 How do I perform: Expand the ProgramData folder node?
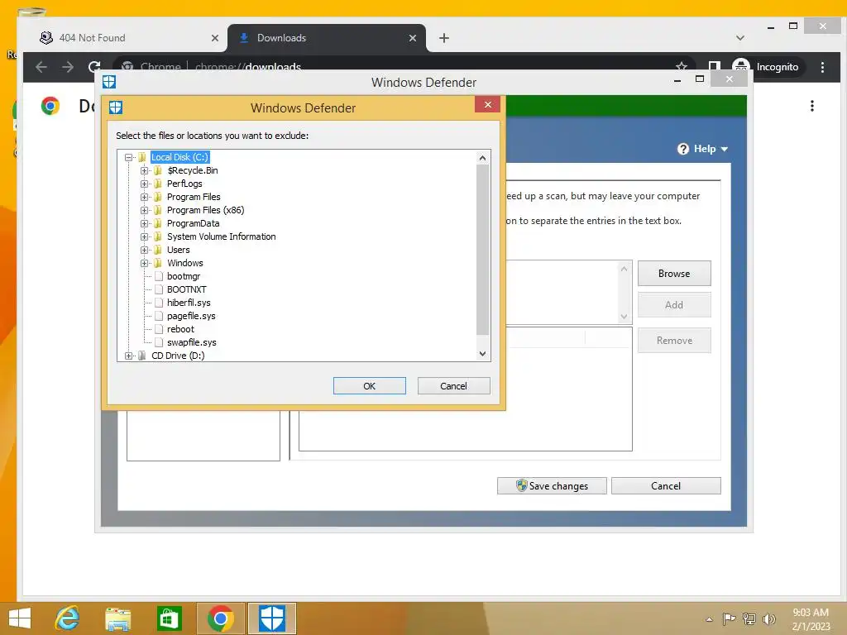[144, 223]
